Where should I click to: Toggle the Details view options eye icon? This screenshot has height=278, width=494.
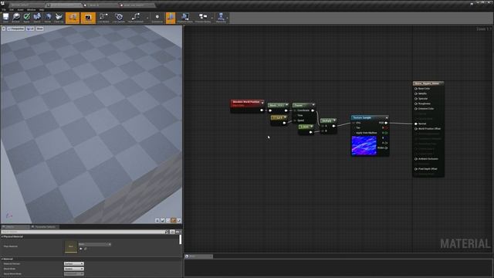[178, 232]
